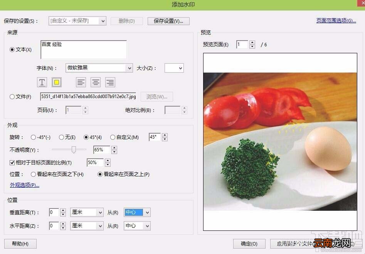The width and height of the screenshot is (365, 254).
Task: Increase the horizontal distance value
Action: click(x=63, y=224)
